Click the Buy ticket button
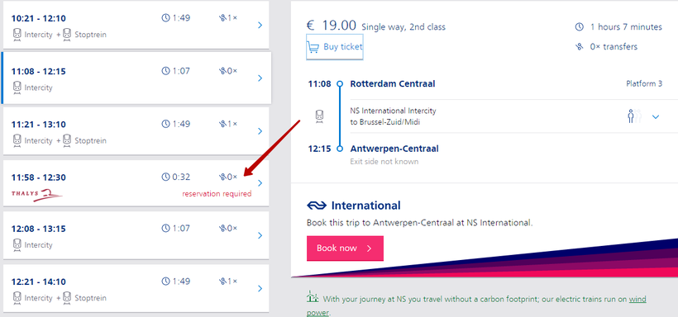 click(335, 47)
